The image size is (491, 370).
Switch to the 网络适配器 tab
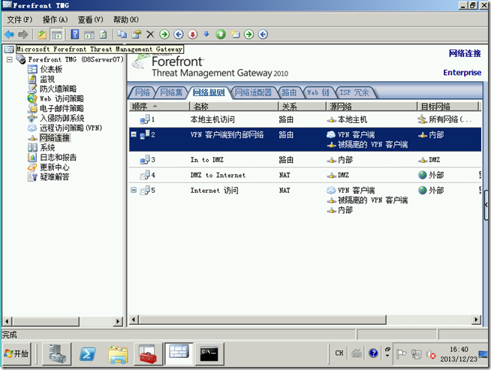(x=253, y=92)
